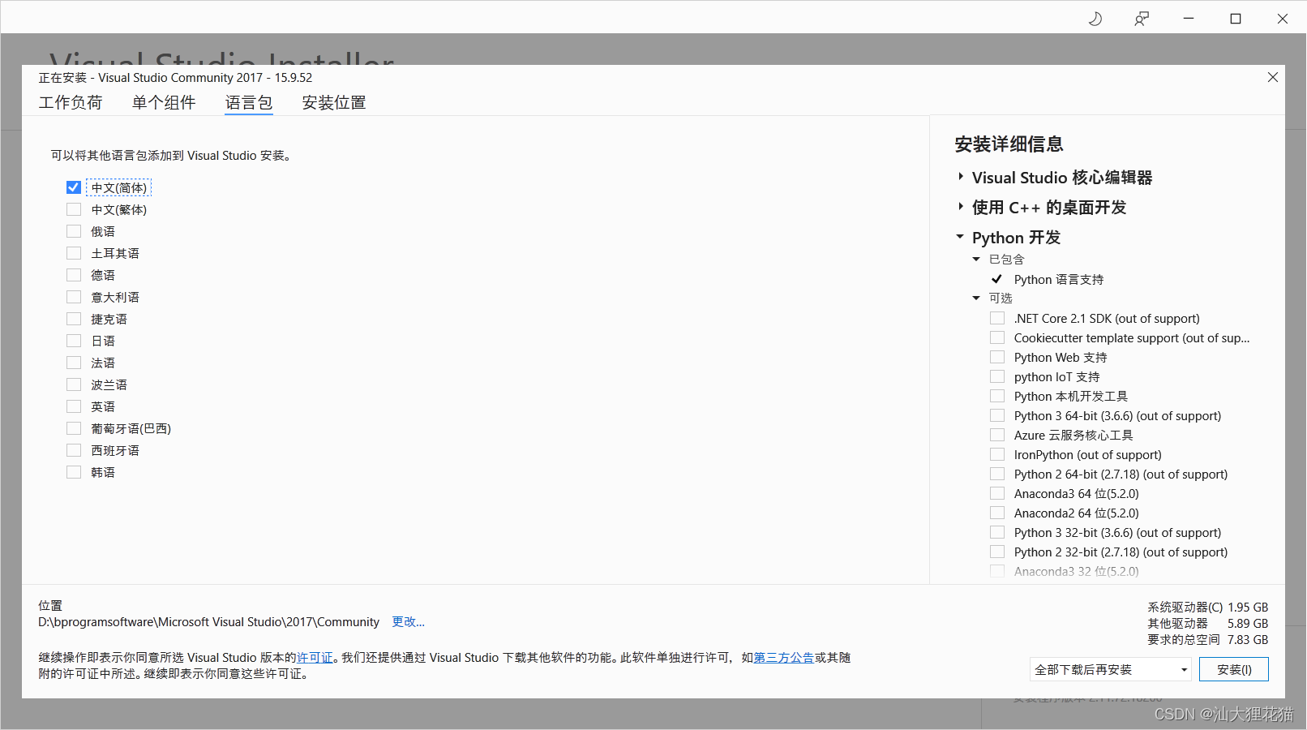Click the 安装(I) button

click(1233, 669)
